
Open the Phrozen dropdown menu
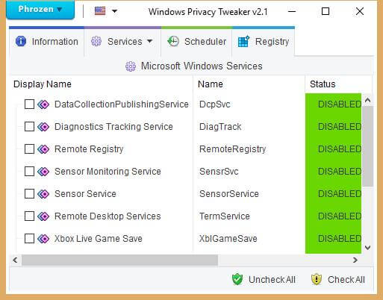(x=40, y=10)
